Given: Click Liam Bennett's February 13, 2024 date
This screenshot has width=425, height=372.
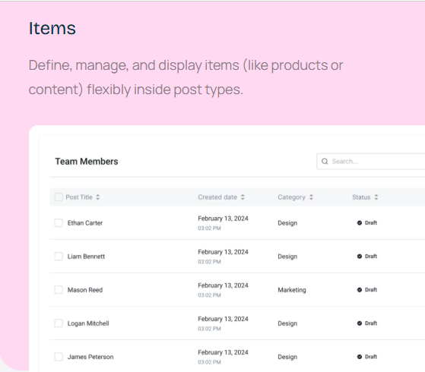Looking at the screenshot, I should coord(223,252).
